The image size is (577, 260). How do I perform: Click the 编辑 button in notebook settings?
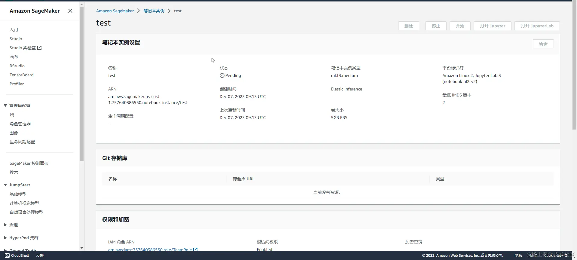tap(543, 44)
